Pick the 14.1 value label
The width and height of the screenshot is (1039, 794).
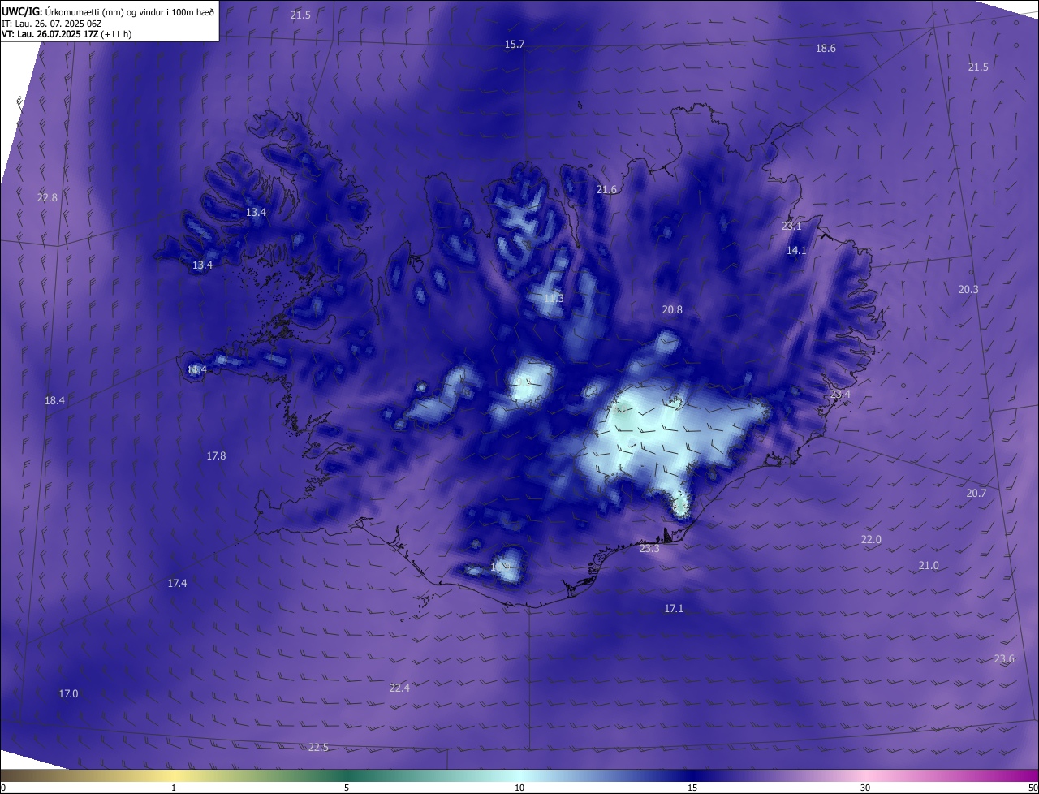[796, 251]
